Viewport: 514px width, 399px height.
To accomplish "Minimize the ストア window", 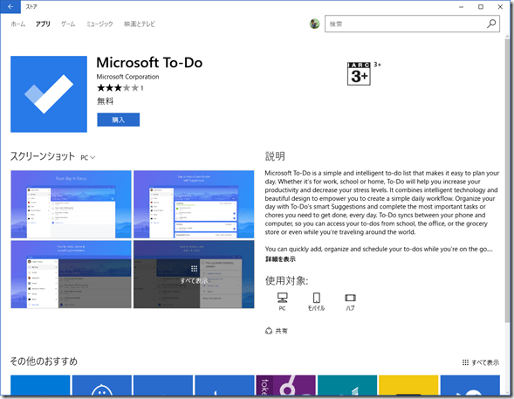I will pos(462,7).
